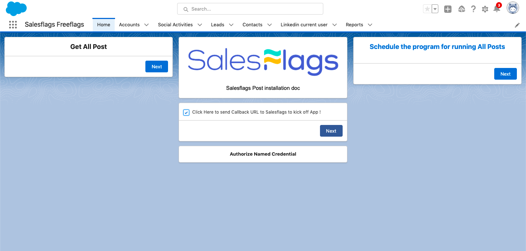526x251 pixels.
Task: Expand the Reports tab dropdown chevron
Action: [370, 25]
